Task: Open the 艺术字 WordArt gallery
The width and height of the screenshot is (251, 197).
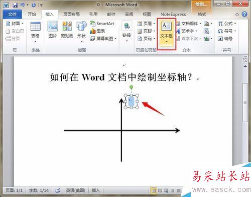Action: click(187, 31)
